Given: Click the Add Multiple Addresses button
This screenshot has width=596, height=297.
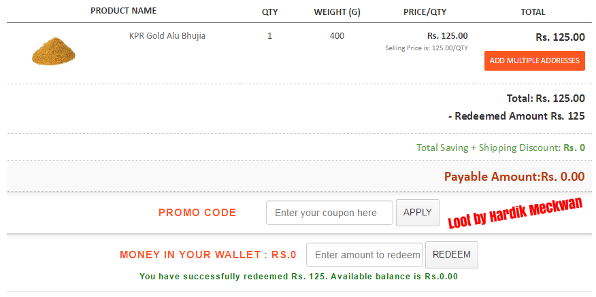Looking at the screenshot, I should (x=534, y=60).
